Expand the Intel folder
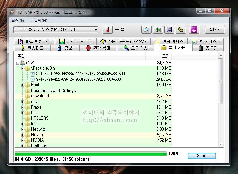Viewport: 238px width, 174px height. [22, 124]
